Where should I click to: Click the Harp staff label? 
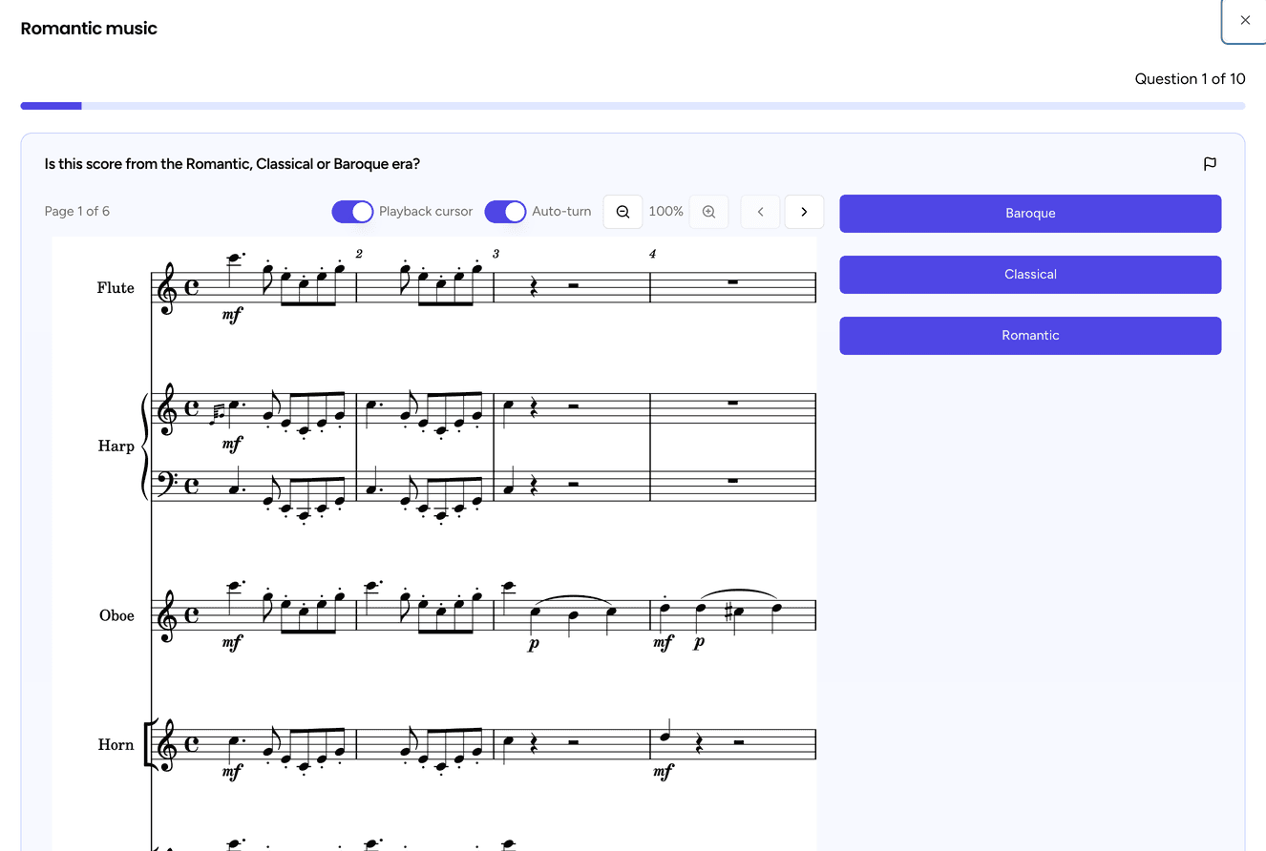[116, 446]
